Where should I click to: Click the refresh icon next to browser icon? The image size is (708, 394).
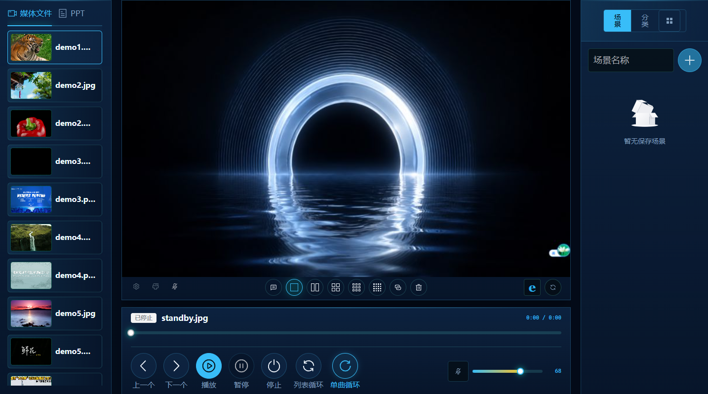[553, 287]
